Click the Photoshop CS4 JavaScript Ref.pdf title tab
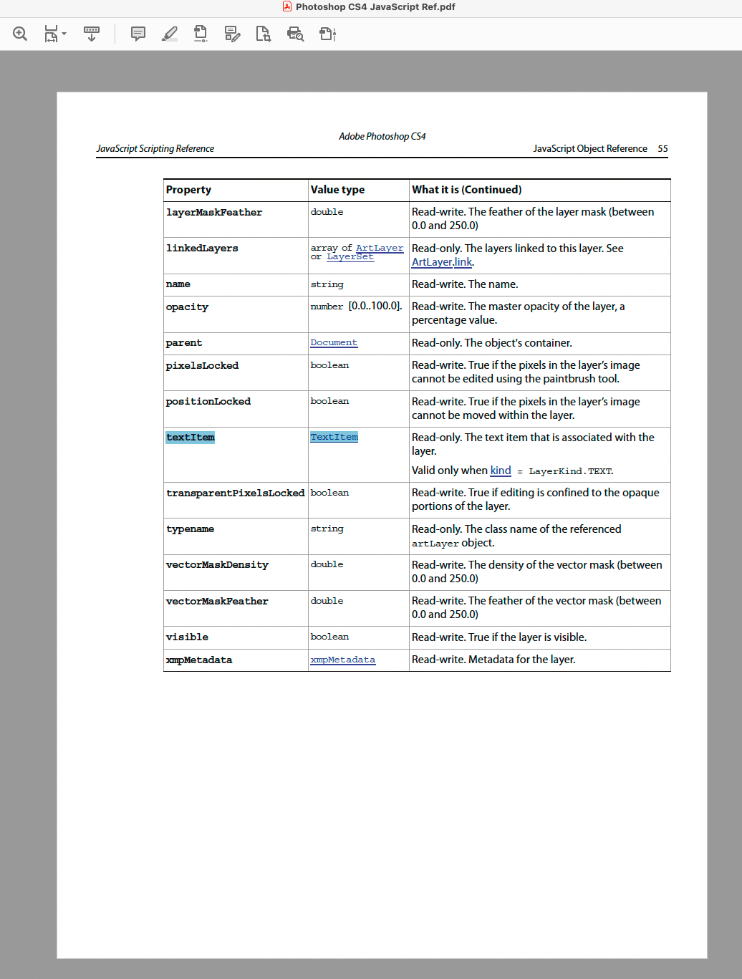The width and height of the screenshot is (742, 979). coord(371,7)
